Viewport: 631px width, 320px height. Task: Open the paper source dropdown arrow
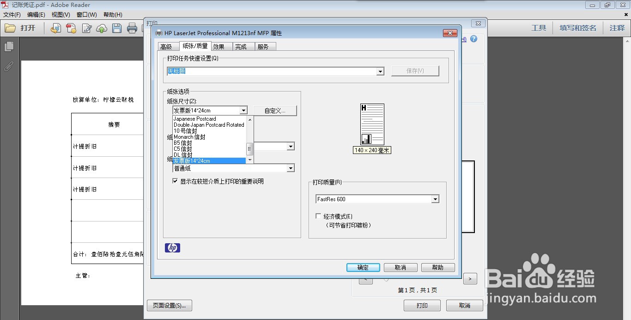pos(291,147)
